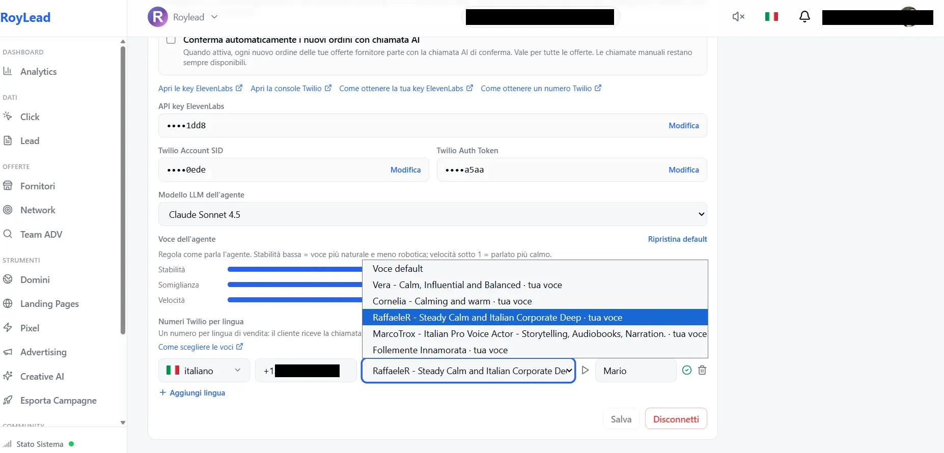The image size is (944, 453).
Task: Open the Modello LLM Claude Sonnet 4.5 dropdown
Action: pos(432,214)
